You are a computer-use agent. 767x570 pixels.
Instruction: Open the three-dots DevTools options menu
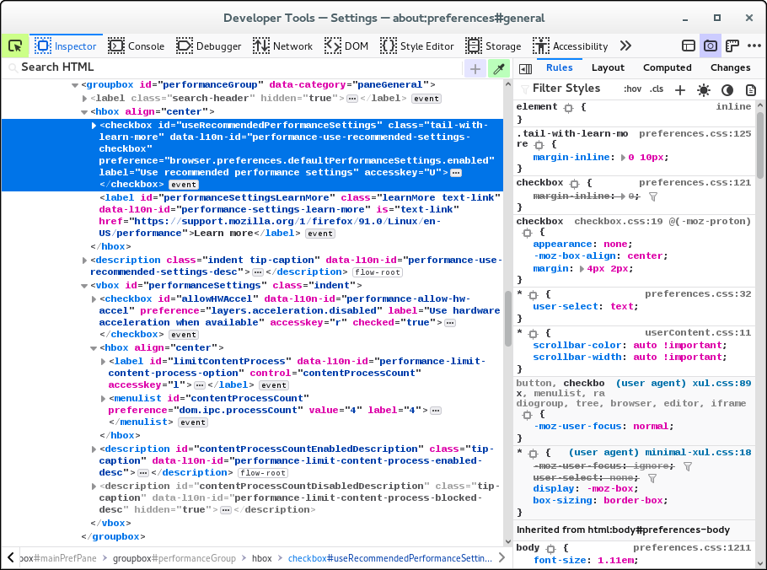pos(754,46)
